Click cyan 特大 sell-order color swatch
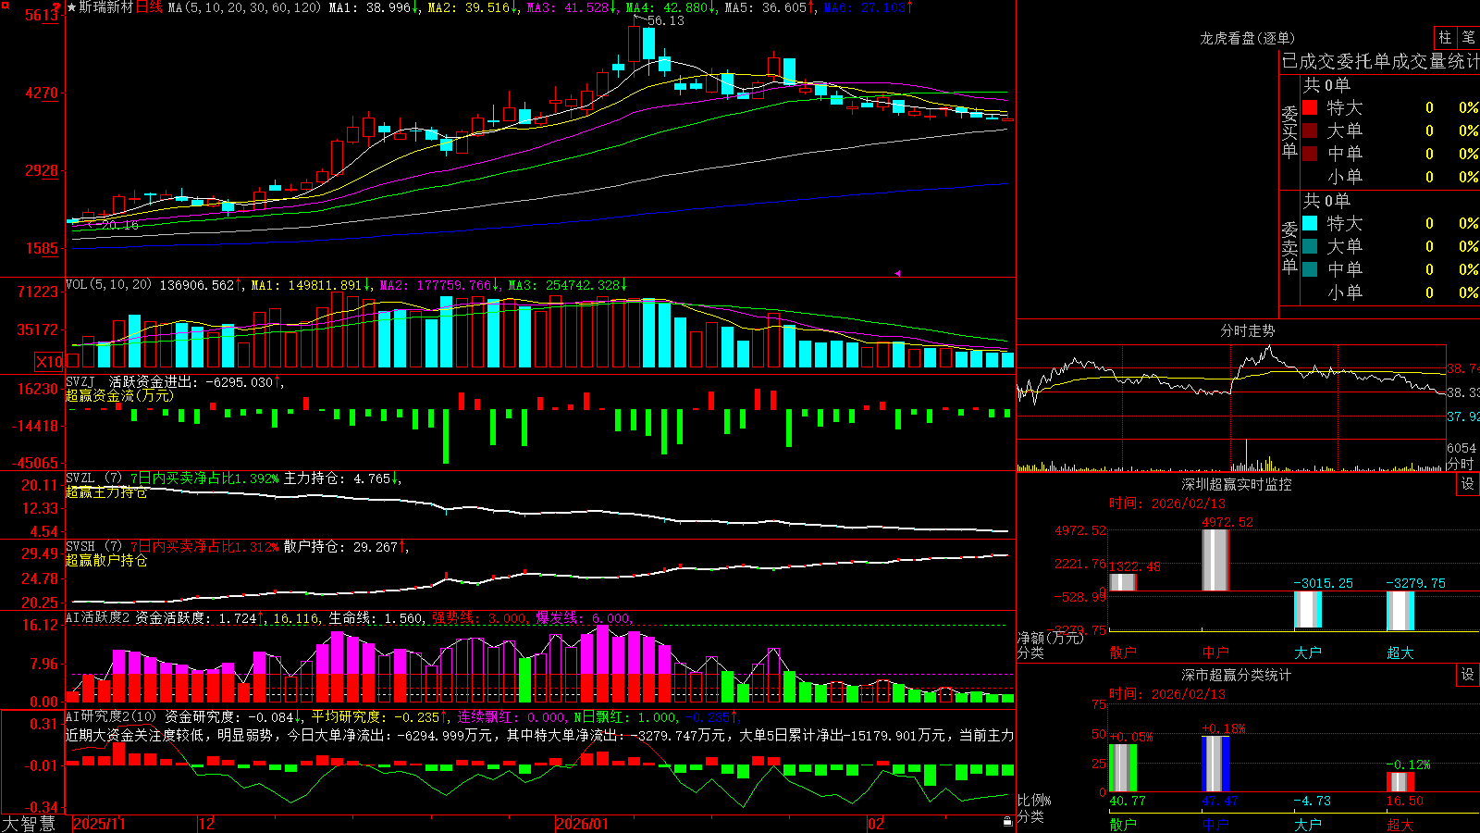Image resolution: width=1480 pixels, height=833 pixels. click(x=1310, y=223)
